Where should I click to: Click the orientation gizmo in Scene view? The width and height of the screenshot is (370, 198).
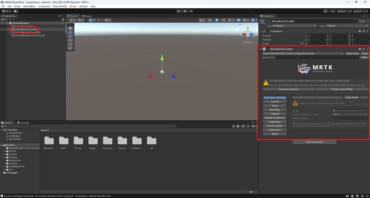(x=248, y=32)
